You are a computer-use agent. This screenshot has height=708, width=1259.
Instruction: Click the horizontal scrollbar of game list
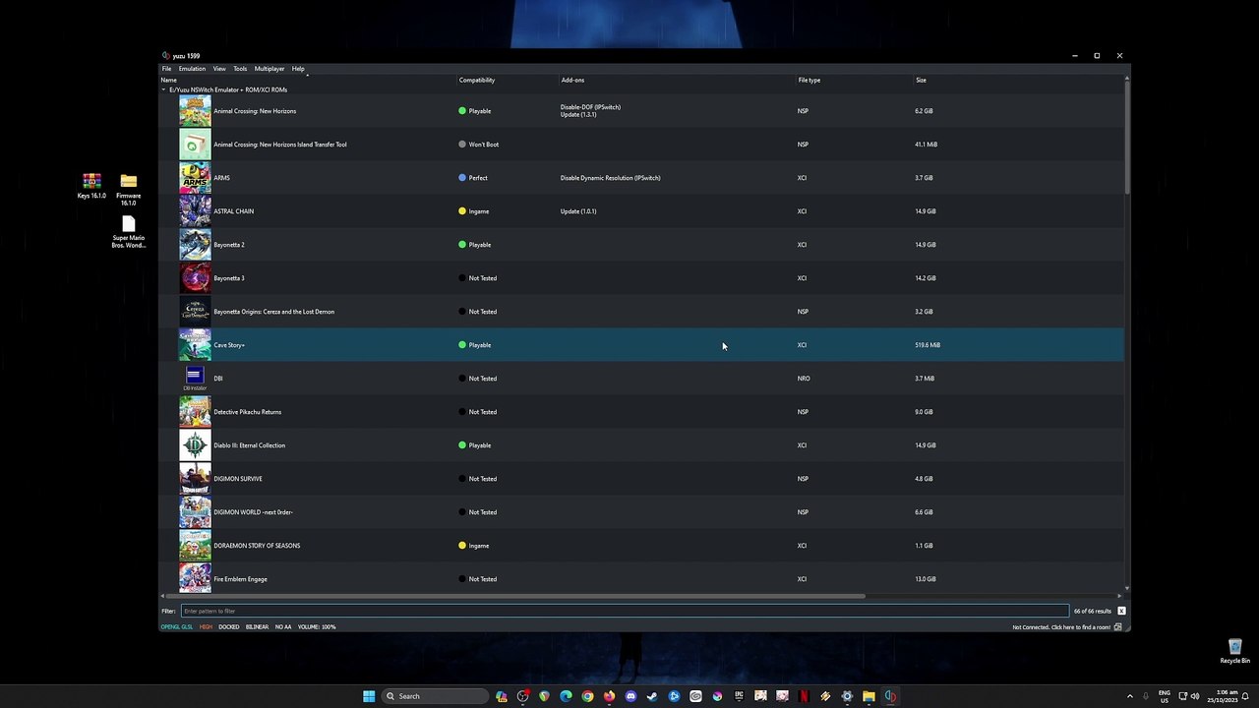coord(516,596)
